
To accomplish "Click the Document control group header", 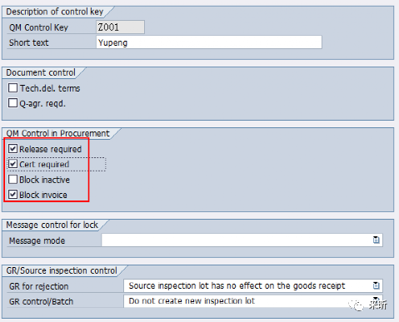I will 41,72.
